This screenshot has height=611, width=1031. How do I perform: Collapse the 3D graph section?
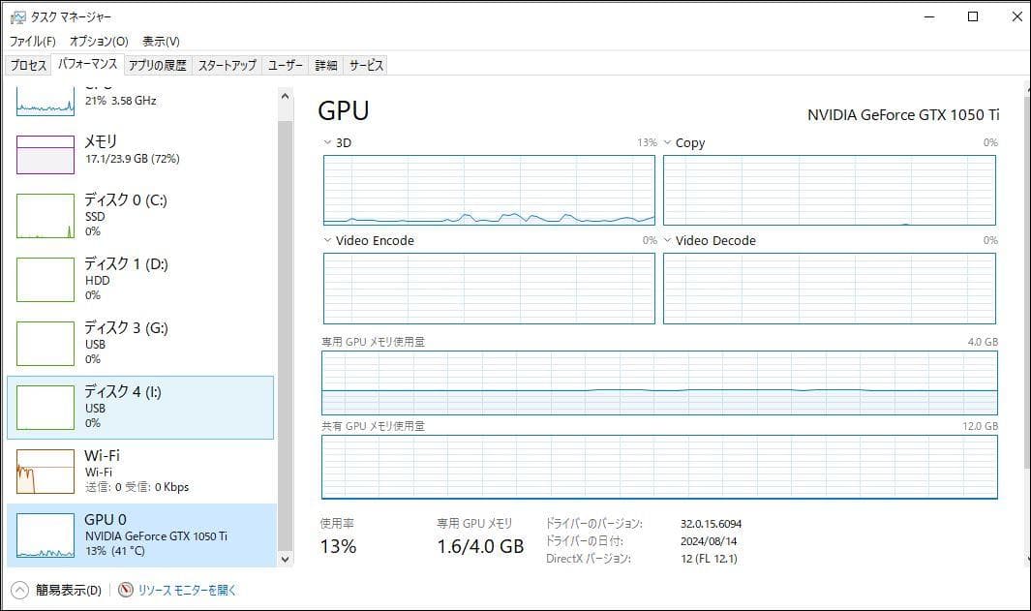(327, 142)
